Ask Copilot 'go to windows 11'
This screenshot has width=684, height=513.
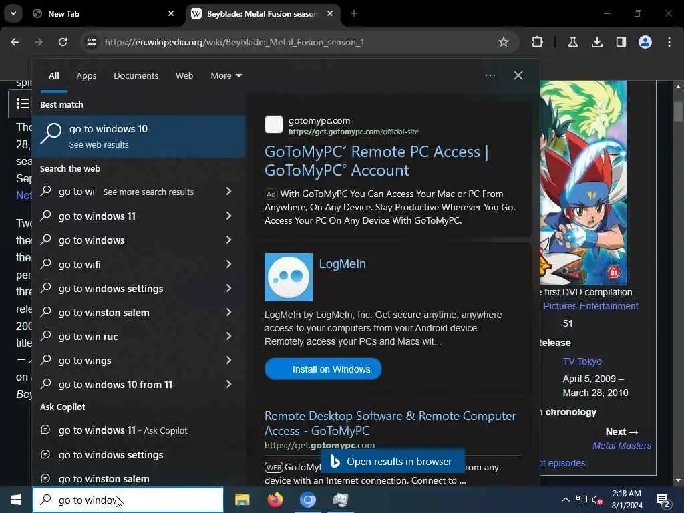pyautogui.click(x=139, y=430)
